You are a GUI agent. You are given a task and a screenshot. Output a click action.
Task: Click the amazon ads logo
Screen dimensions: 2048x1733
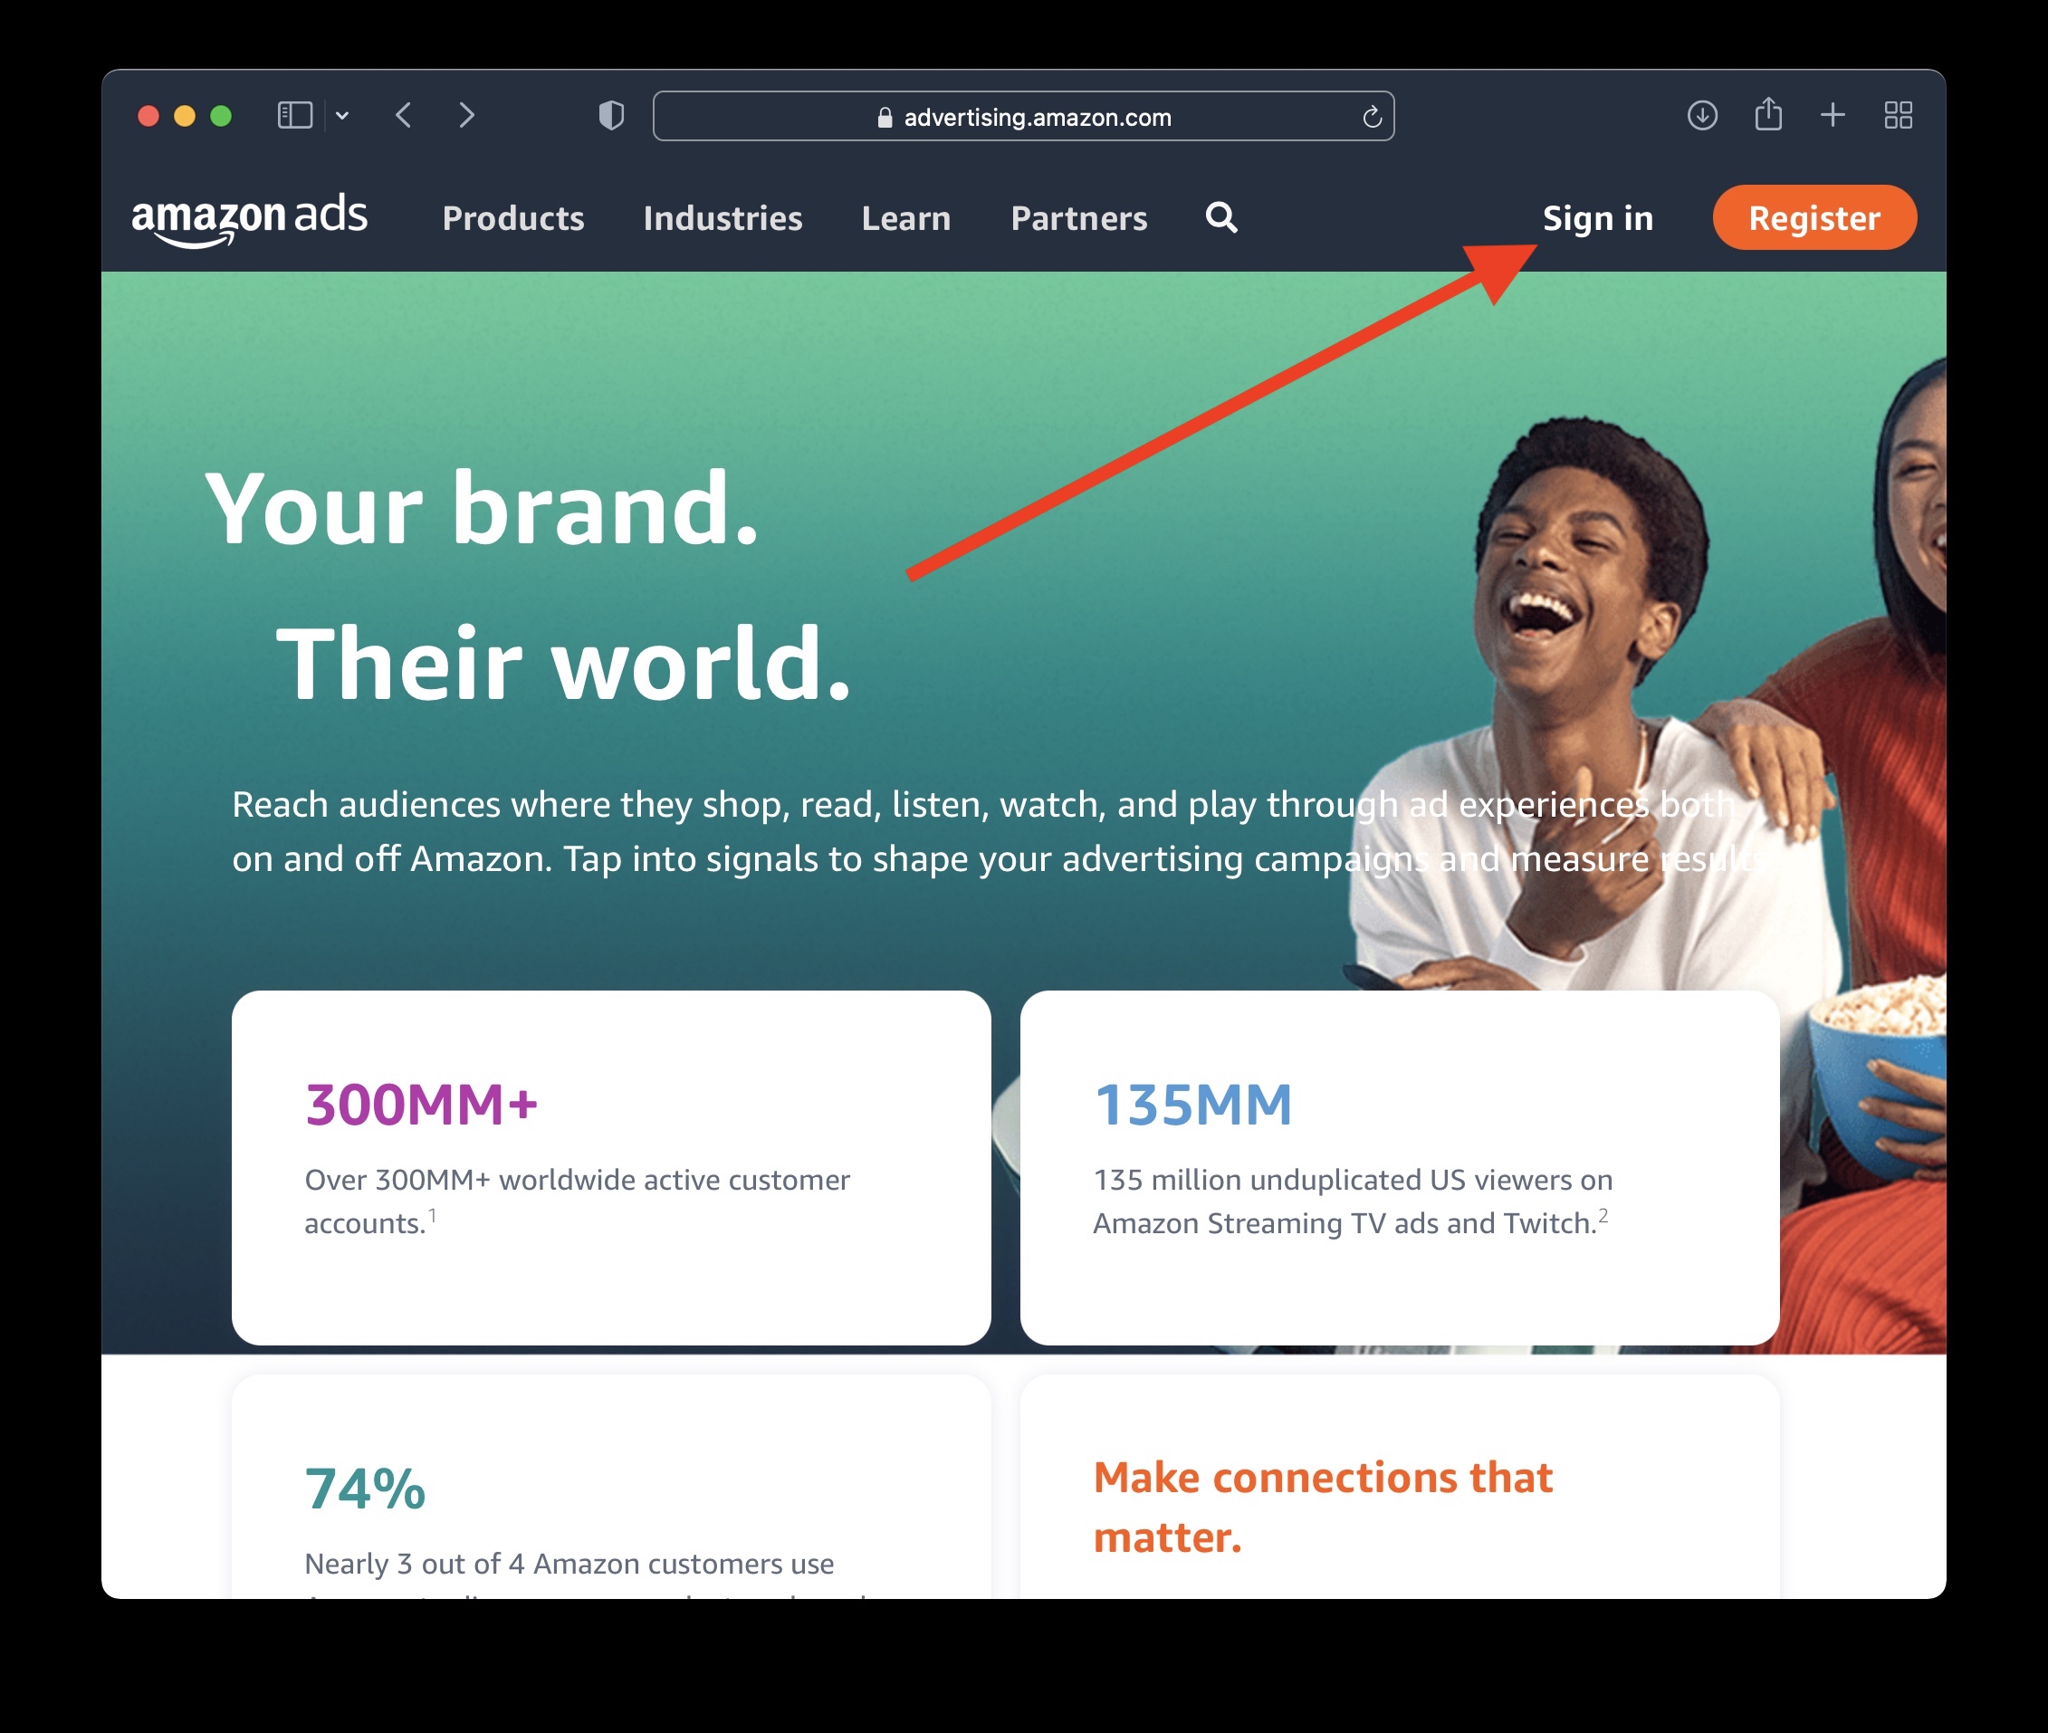[x=250, y=218]
